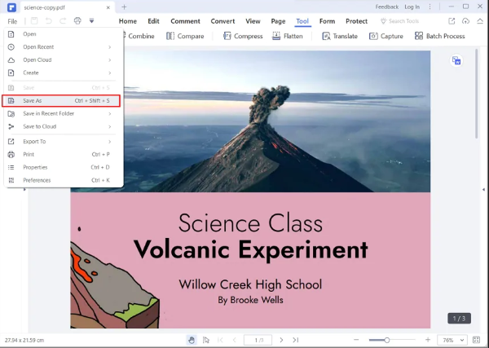
Task: Go to the next page arrow
Action: tap(282, 340)
